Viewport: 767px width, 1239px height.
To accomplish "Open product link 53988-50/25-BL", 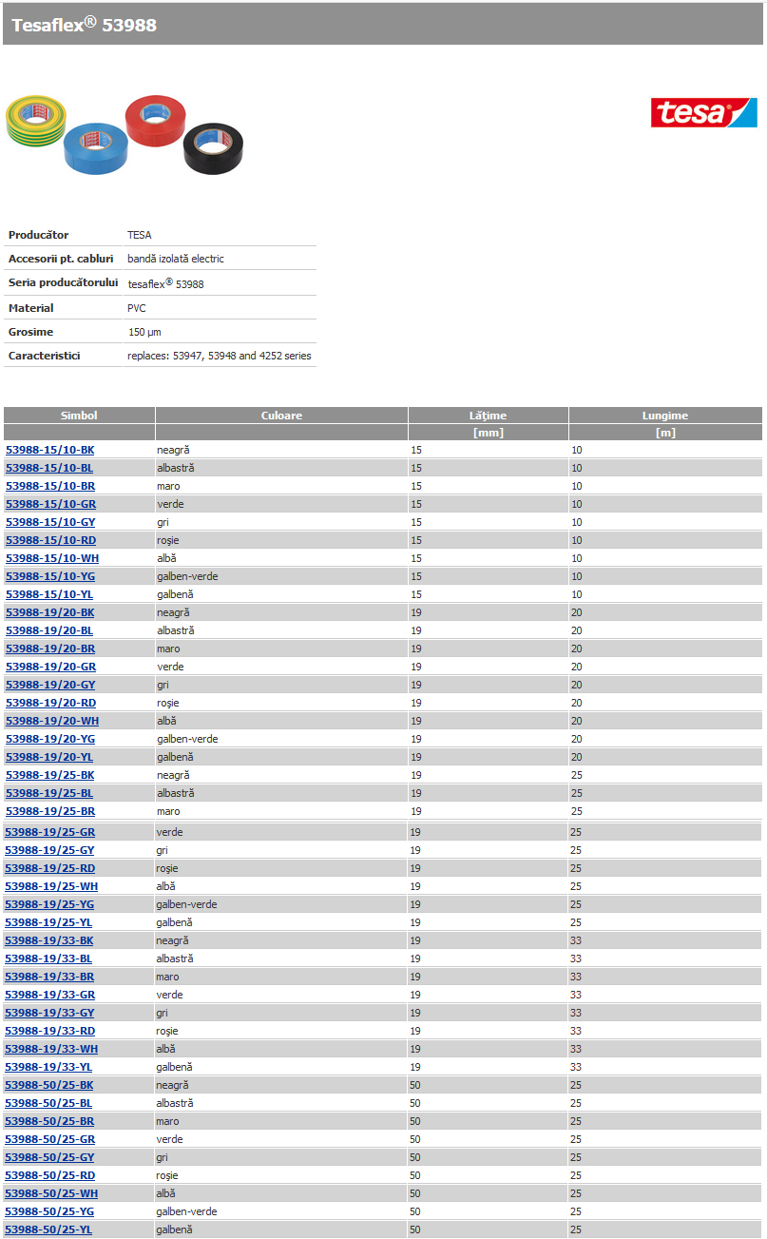I will click(x=49, y=1103).
